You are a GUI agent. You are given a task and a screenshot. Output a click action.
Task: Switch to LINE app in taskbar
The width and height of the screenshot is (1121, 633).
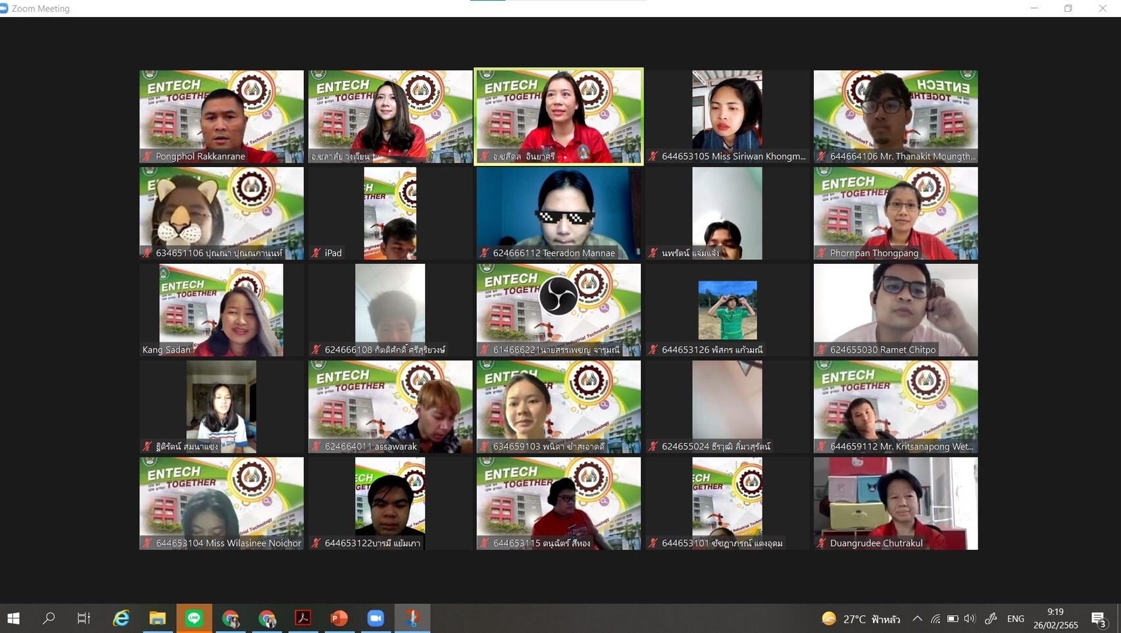(194, 618)
